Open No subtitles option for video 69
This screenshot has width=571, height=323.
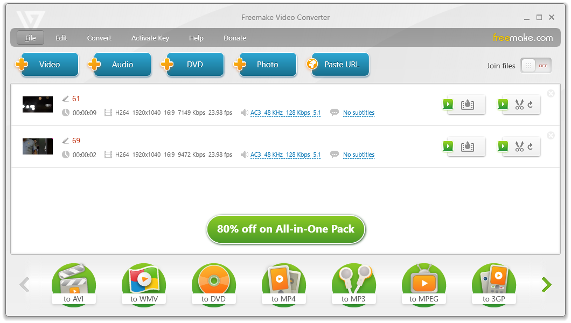tap(359, 155)
